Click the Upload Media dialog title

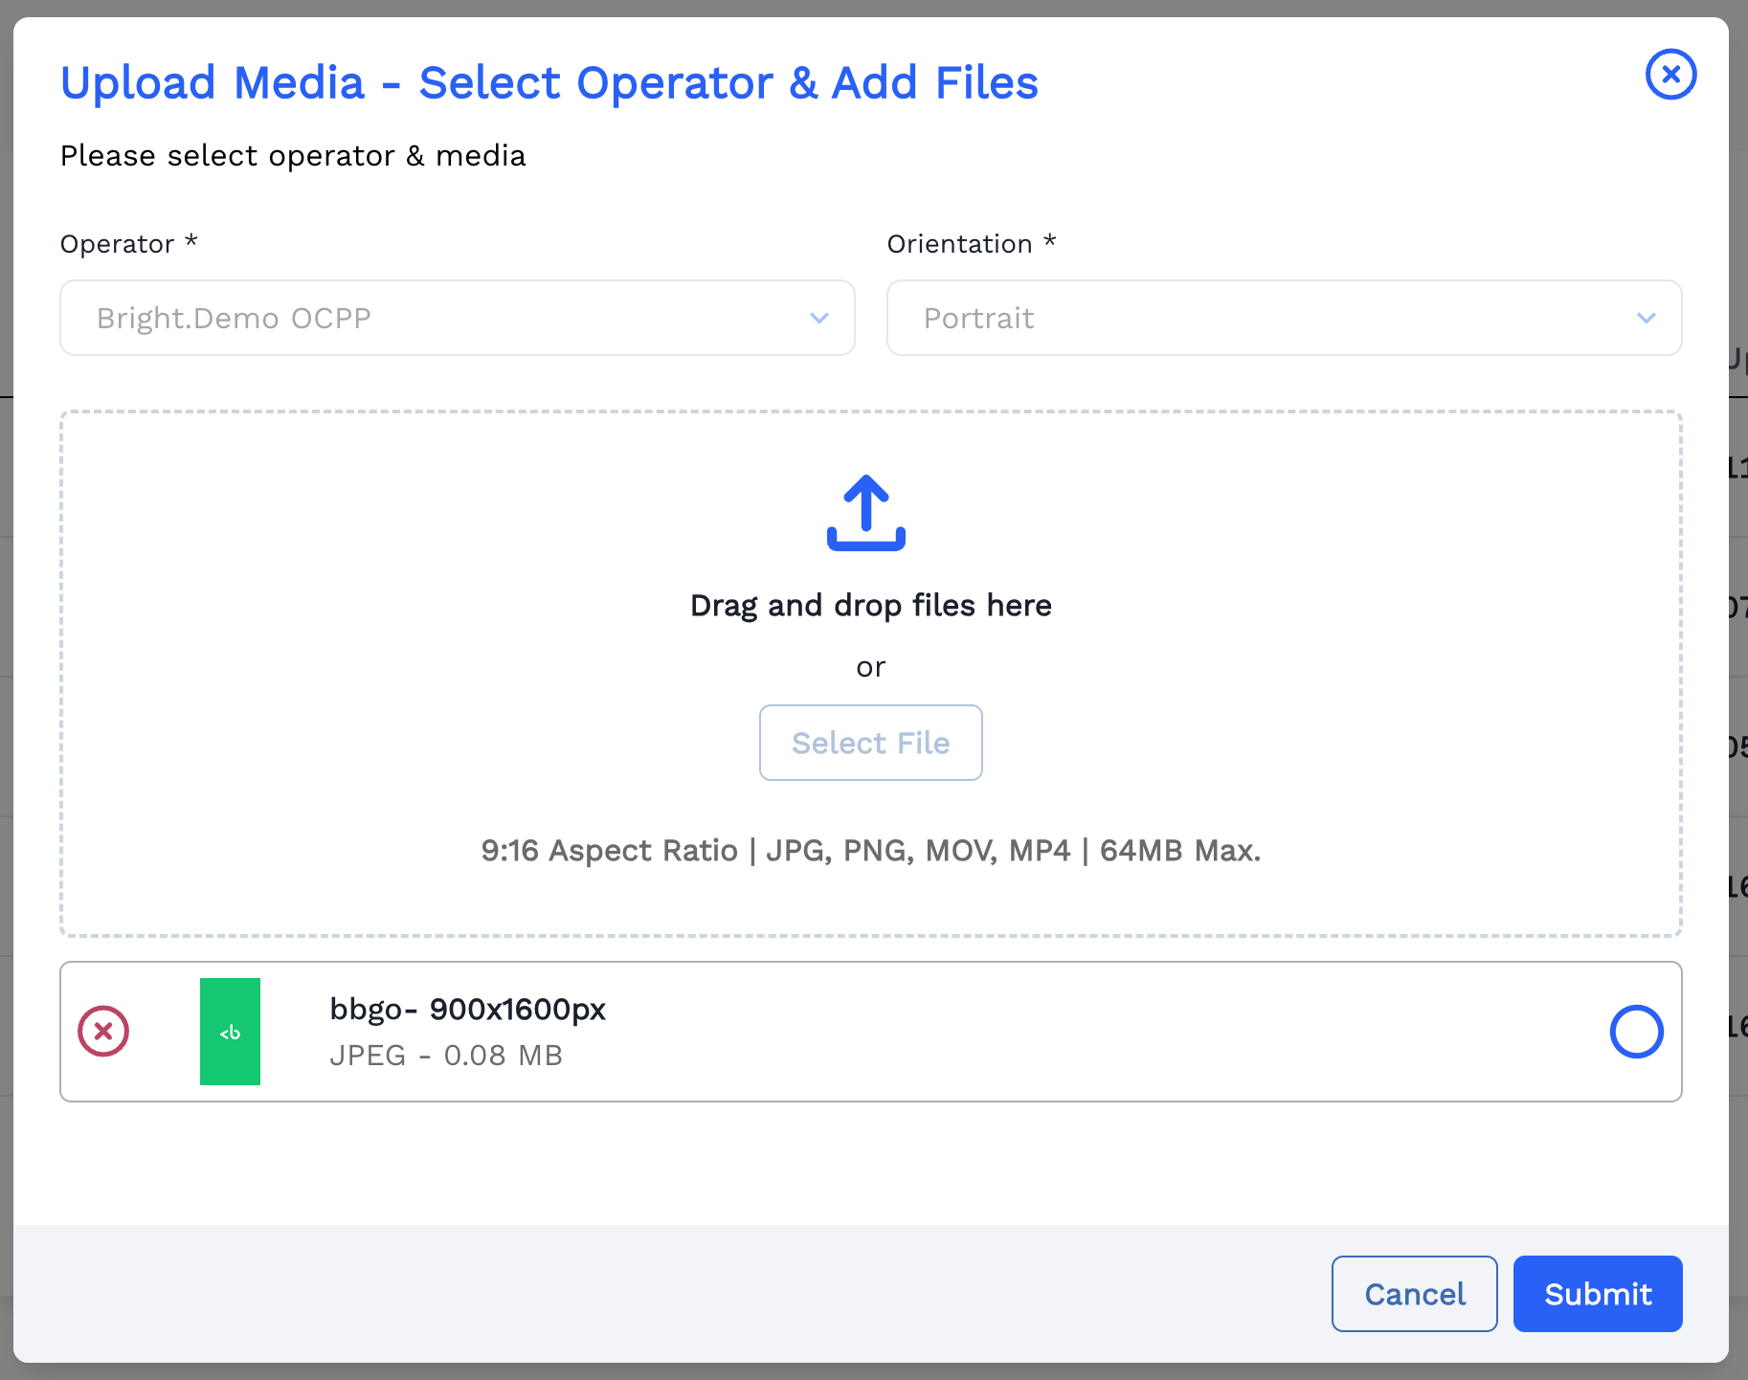pyautogui.click(x=549, y=83)
